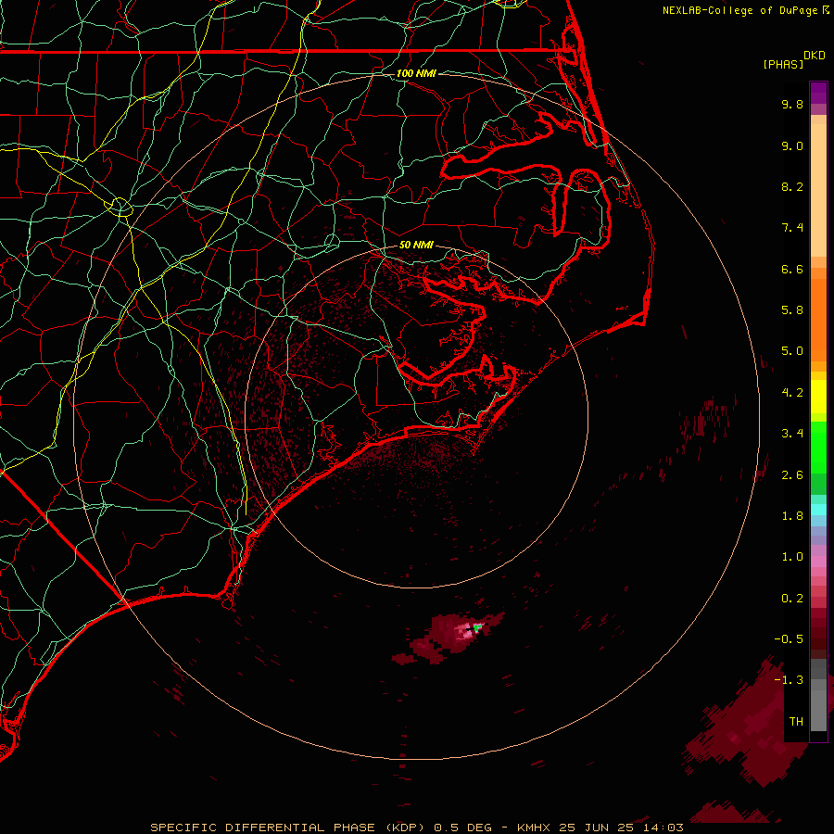Click the 3.4 scale value
Viewport: 834px width, 834px height.
[792, 434]
